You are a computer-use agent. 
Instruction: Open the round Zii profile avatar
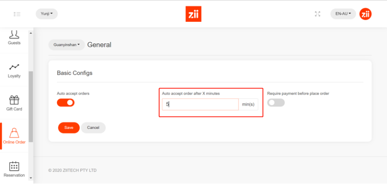click(365, 14)
